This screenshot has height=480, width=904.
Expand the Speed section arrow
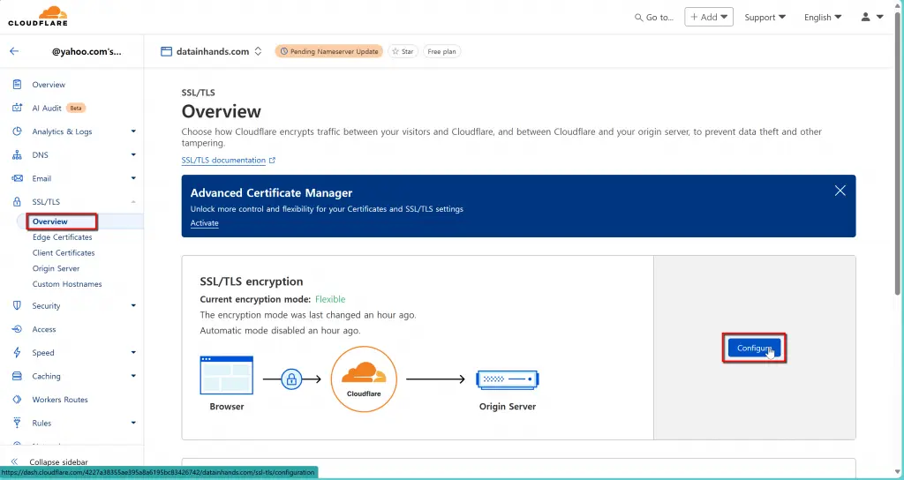[x=133, y=353]
